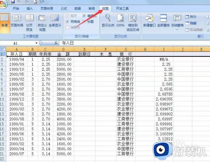Click the Save icon in quick access
Screen dimensions: 210x162
click(x=13, y=2)
